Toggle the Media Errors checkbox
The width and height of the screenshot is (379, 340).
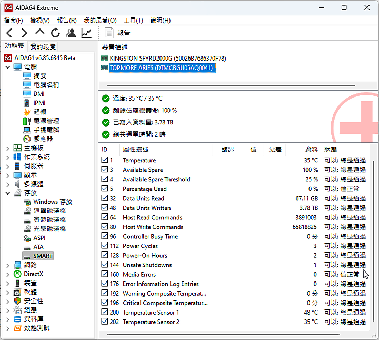click(x=105, y=274)
